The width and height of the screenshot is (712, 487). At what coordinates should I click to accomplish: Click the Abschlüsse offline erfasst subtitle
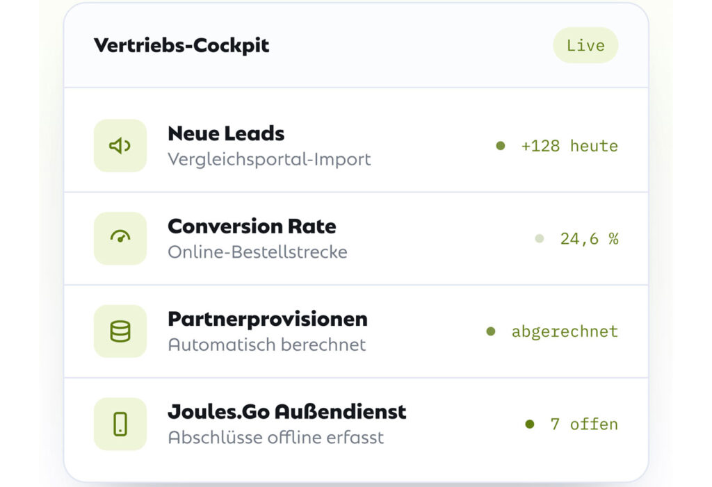(x=275, y=438)
